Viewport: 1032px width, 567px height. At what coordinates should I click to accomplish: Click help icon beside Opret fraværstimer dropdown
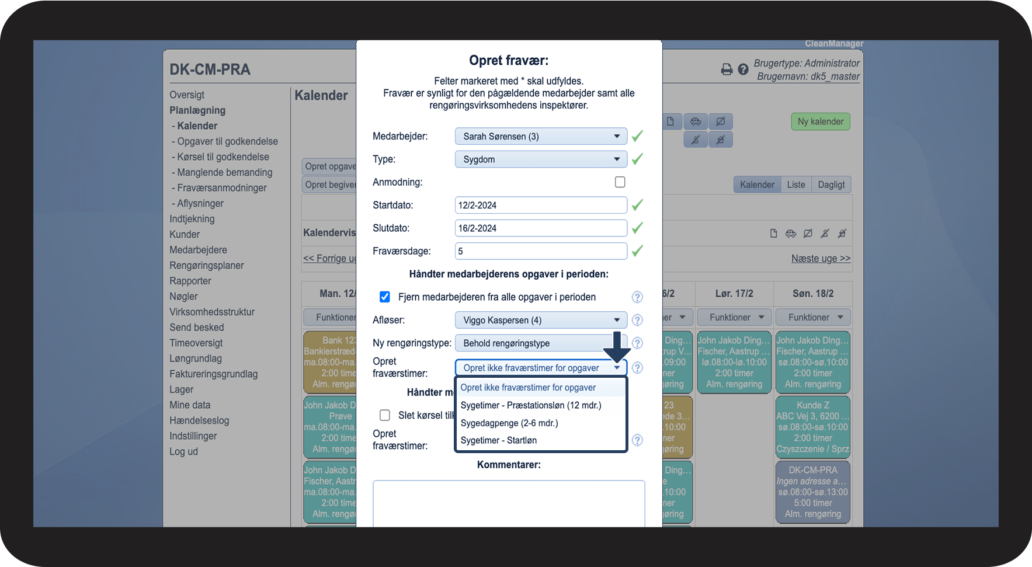[637, 368]
